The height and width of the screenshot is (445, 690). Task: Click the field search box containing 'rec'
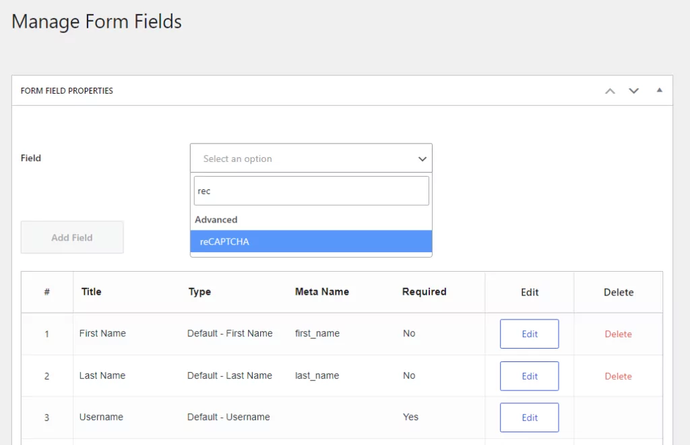tap(311, 191)
